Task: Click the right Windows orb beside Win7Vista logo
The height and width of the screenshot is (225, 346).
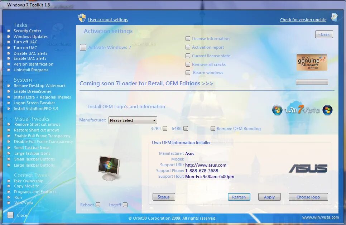Action: [327, 110]
